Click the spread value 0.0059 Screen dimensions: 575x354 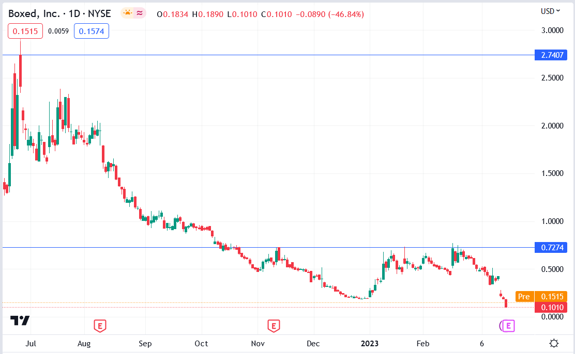pyautogui.click(x=58, y=31)
